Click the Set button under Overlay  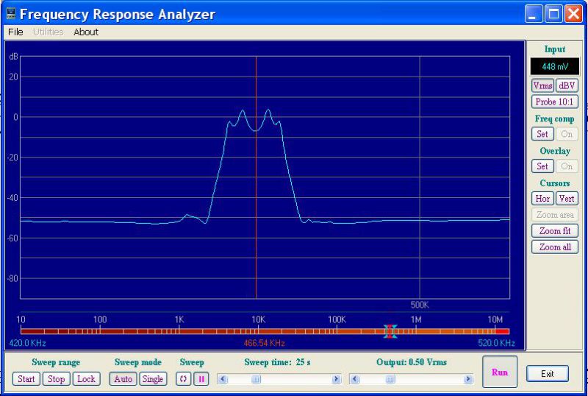click(542, 166)
